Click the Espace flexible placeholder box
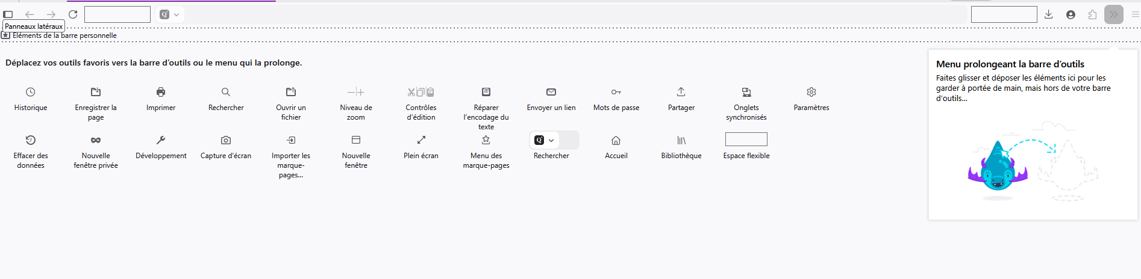 pos(746,139)
